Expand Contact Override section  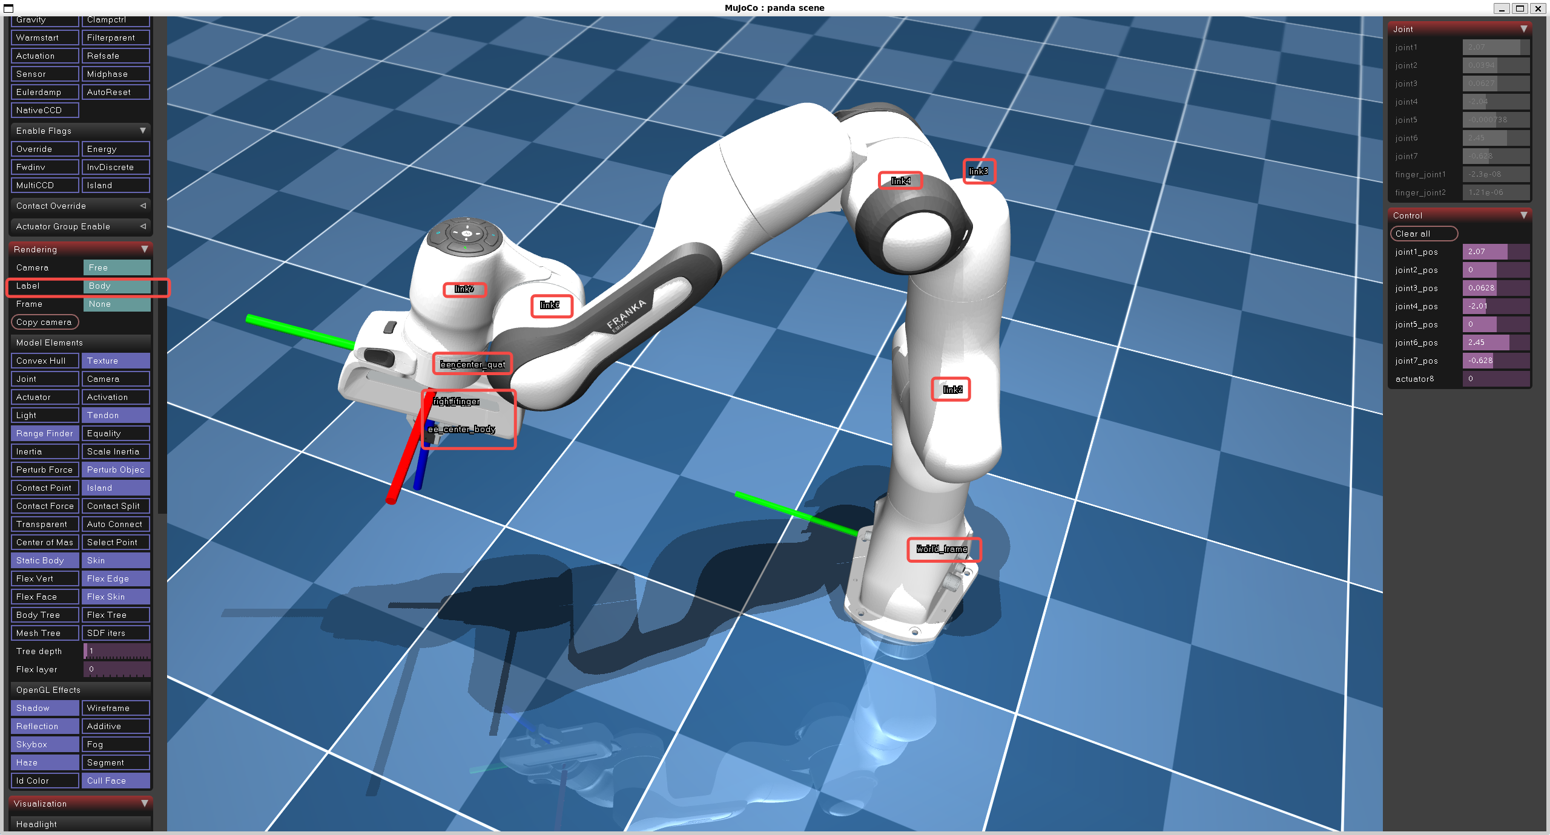coord(143,206)
